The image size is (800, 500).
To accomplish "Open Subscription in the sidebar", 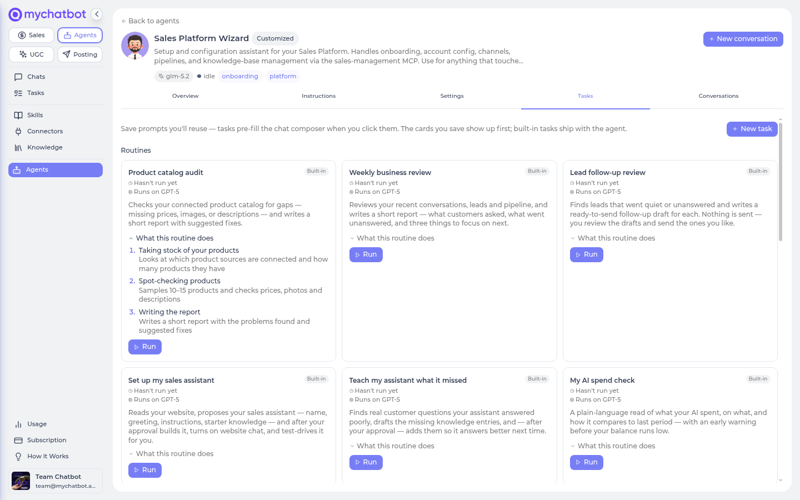I will [56, 440].
